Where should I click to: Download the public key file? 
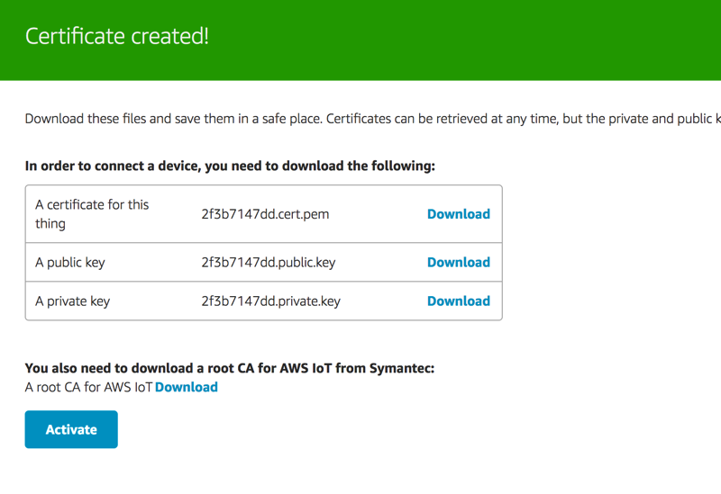pos(458,263)
